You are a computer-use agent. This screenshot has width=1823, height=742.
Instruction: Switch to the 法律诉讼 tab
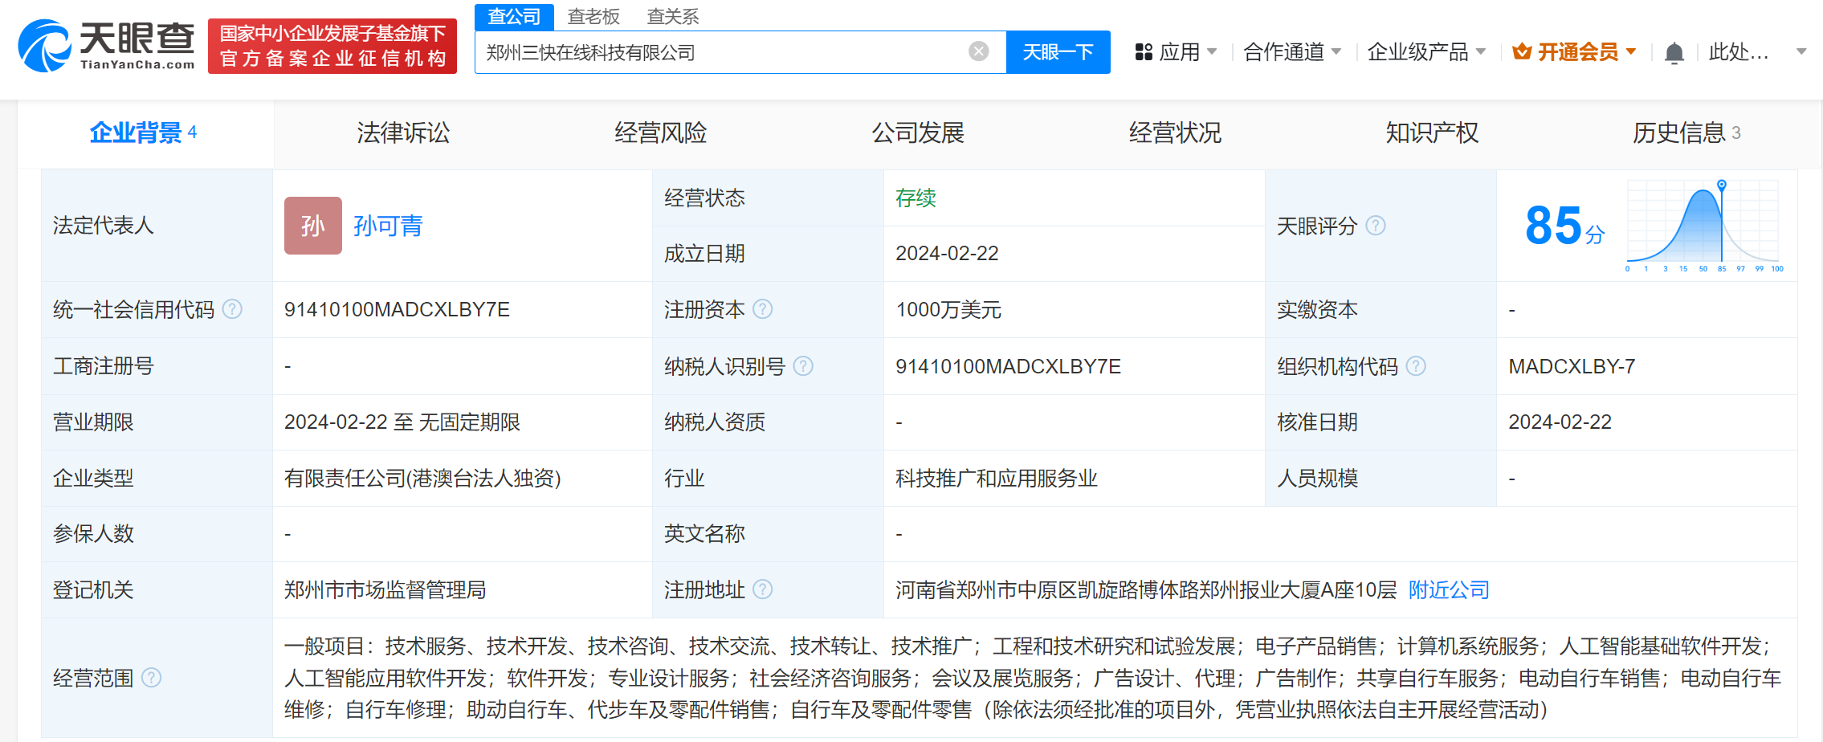(402, 132)
